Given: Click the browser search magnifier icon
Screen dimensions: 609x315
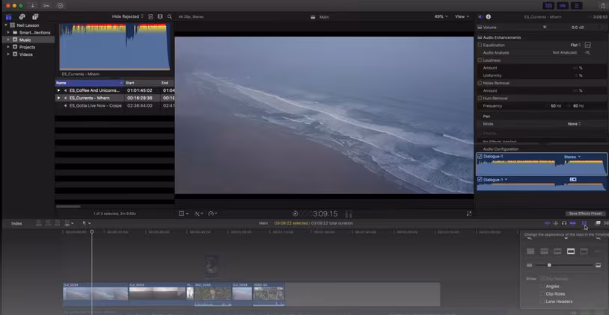Looking at the screenshot, I should coord(170,16).
